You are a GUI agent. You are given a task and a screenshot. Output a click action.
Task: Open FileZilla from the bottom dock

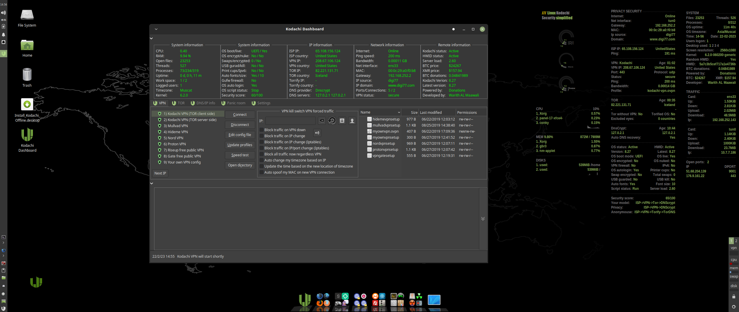[375, 303]
